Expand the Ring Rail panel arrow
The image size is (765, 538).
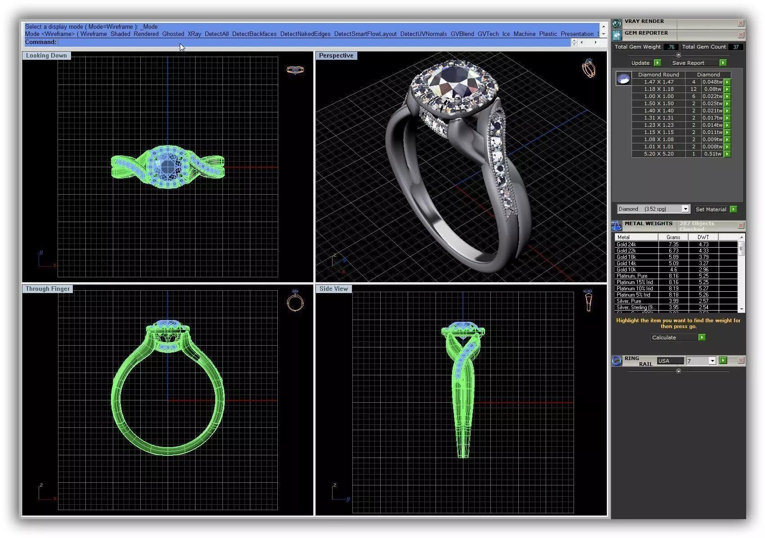pos(678,371)
